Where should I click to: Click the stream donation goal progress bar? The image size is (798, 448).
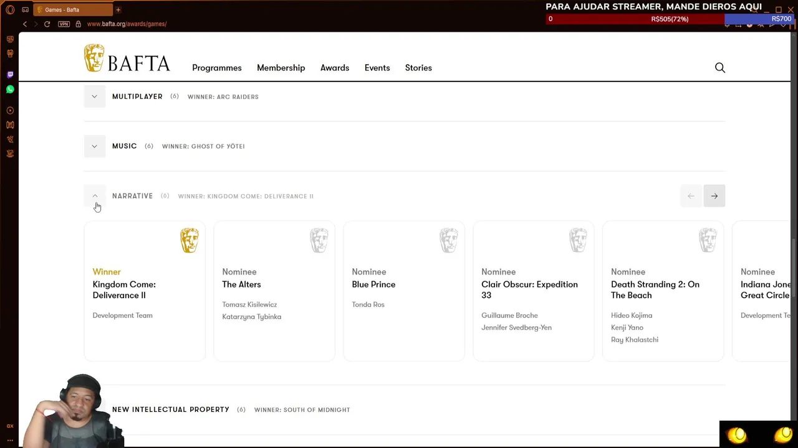click(x=670, y=19)
